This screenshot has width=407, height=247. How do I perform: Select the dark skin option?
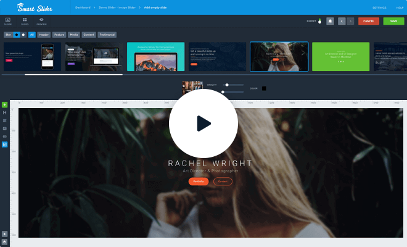point(17,35)
